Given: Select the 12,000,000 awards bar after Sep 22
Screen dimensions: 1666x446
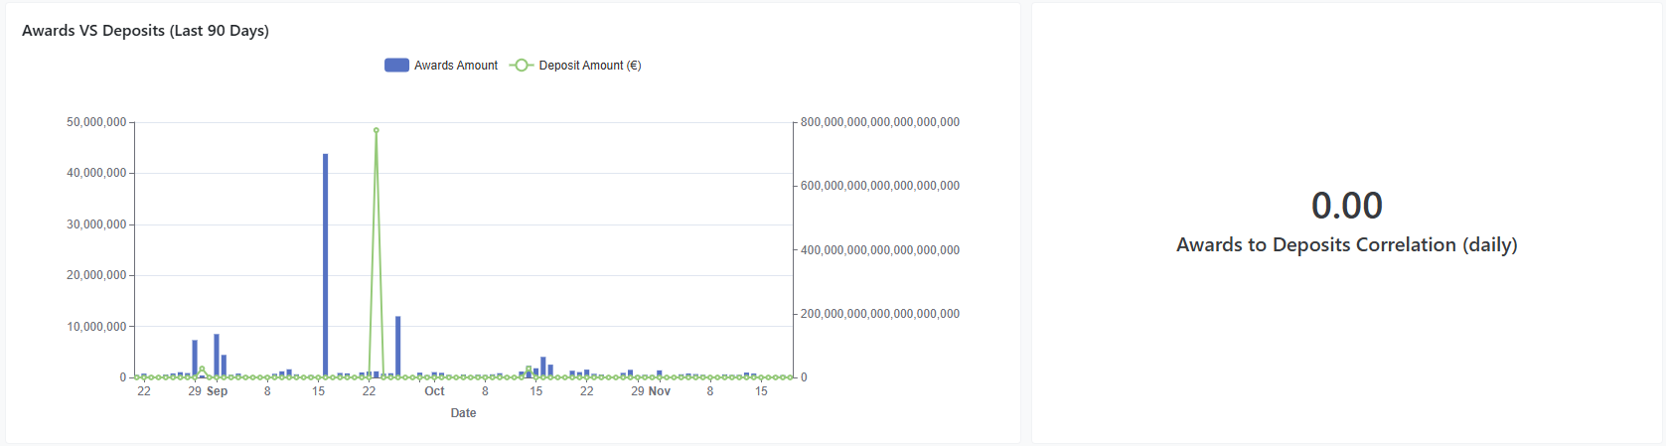Looking at the screenshot, I should pos(397,346).
